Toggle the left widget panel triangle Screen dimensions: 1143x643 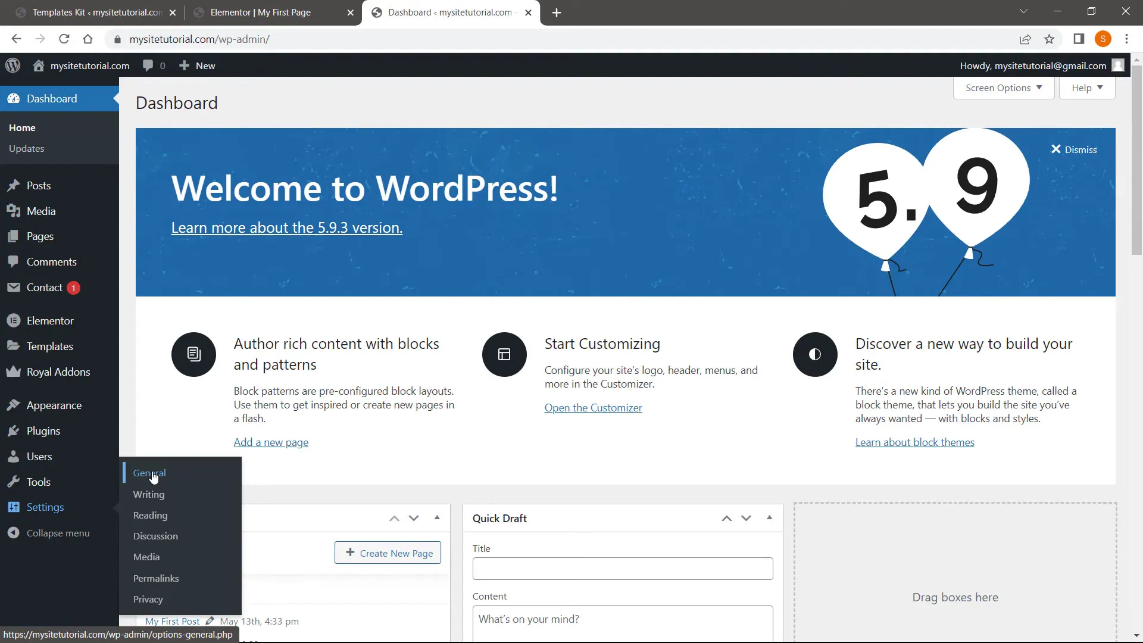coord(437,518)
